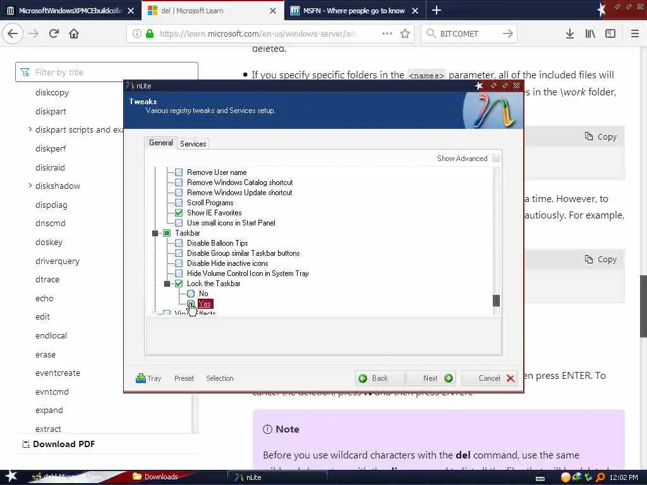This screenshot has width=647, height=485.
Task: Switch to the Services tab in nLite
Action: pyautogui.click(x=193, y=143)
